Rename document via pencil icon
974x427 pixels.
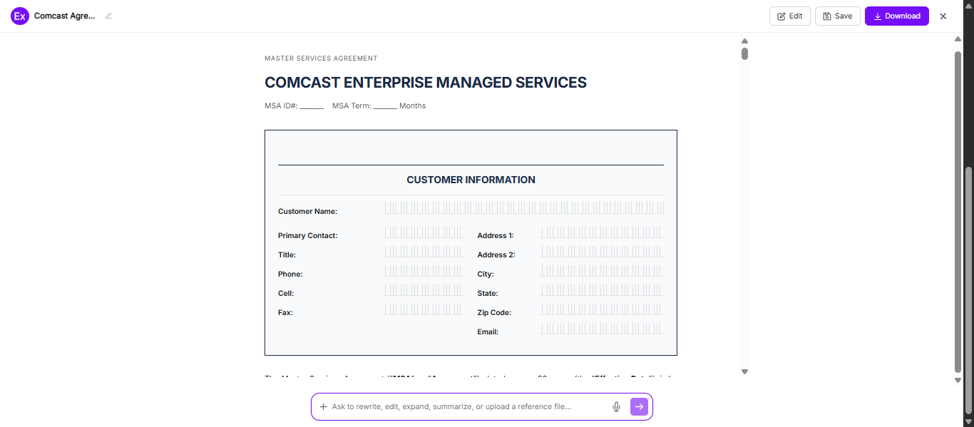[x=108, y=16]
